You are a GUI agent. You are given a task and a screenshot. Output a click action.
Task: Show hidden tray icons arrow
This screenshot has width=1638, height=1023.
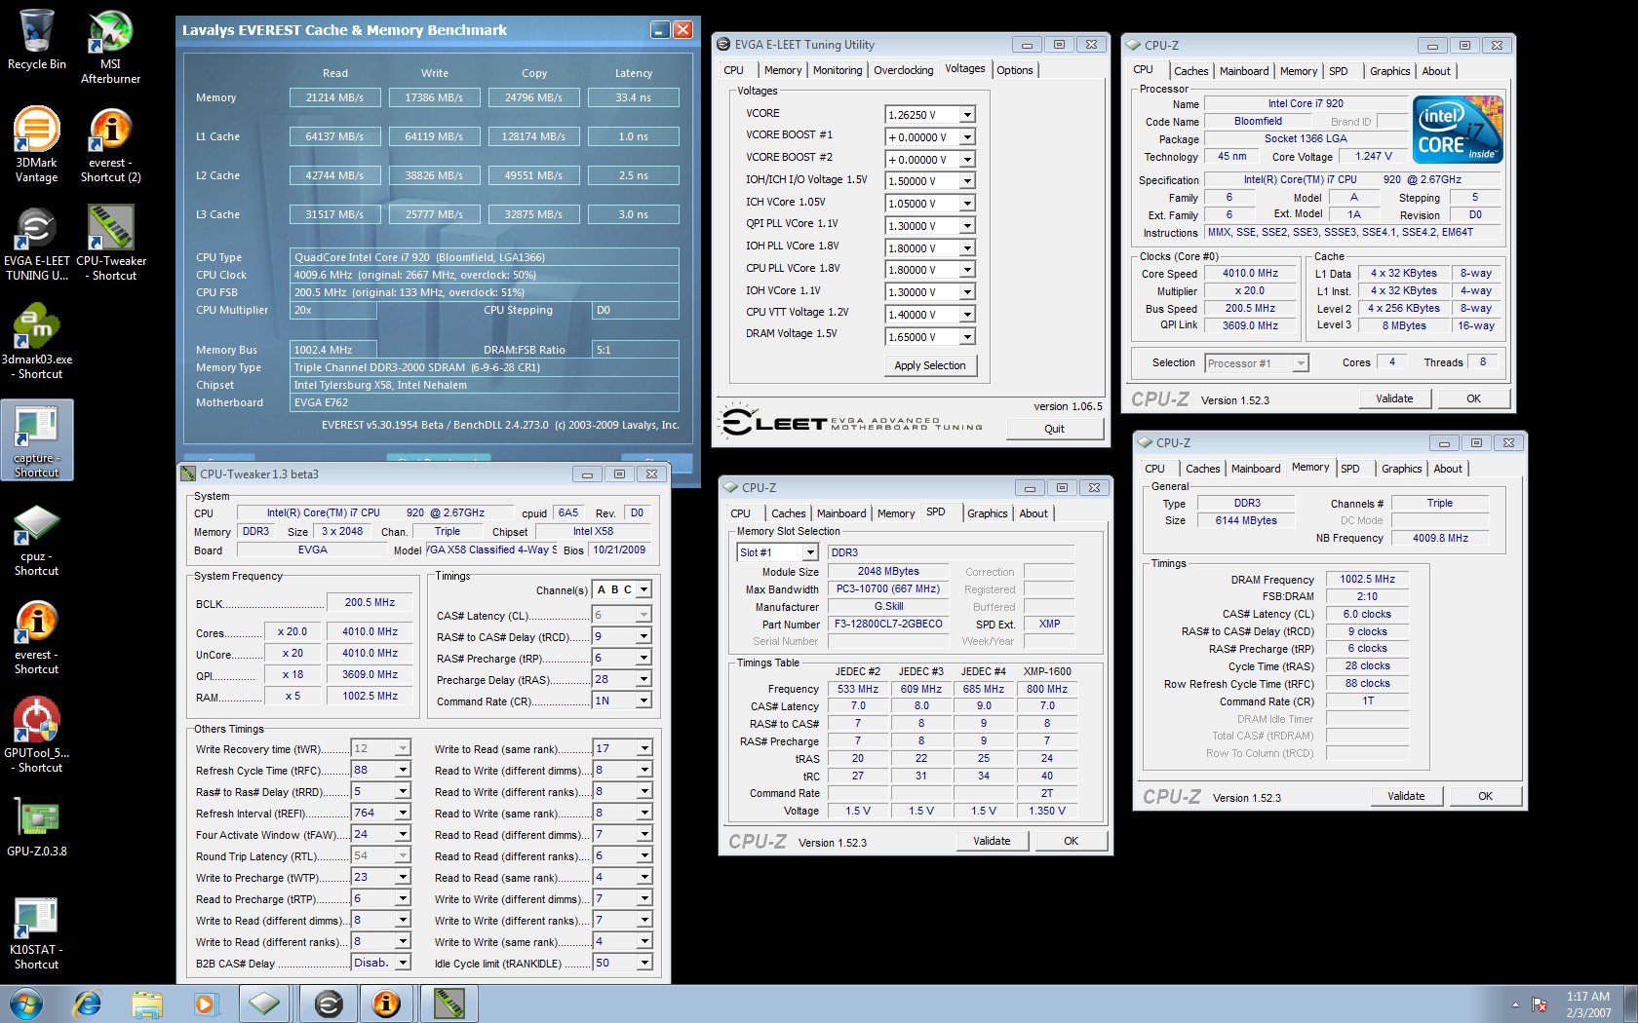[x=1515, y=1004]
